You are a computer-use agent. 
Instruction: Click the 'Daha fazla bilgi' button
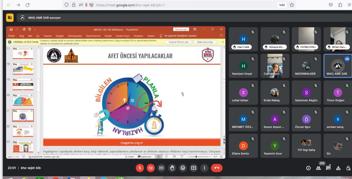click(x=205, y=42)
